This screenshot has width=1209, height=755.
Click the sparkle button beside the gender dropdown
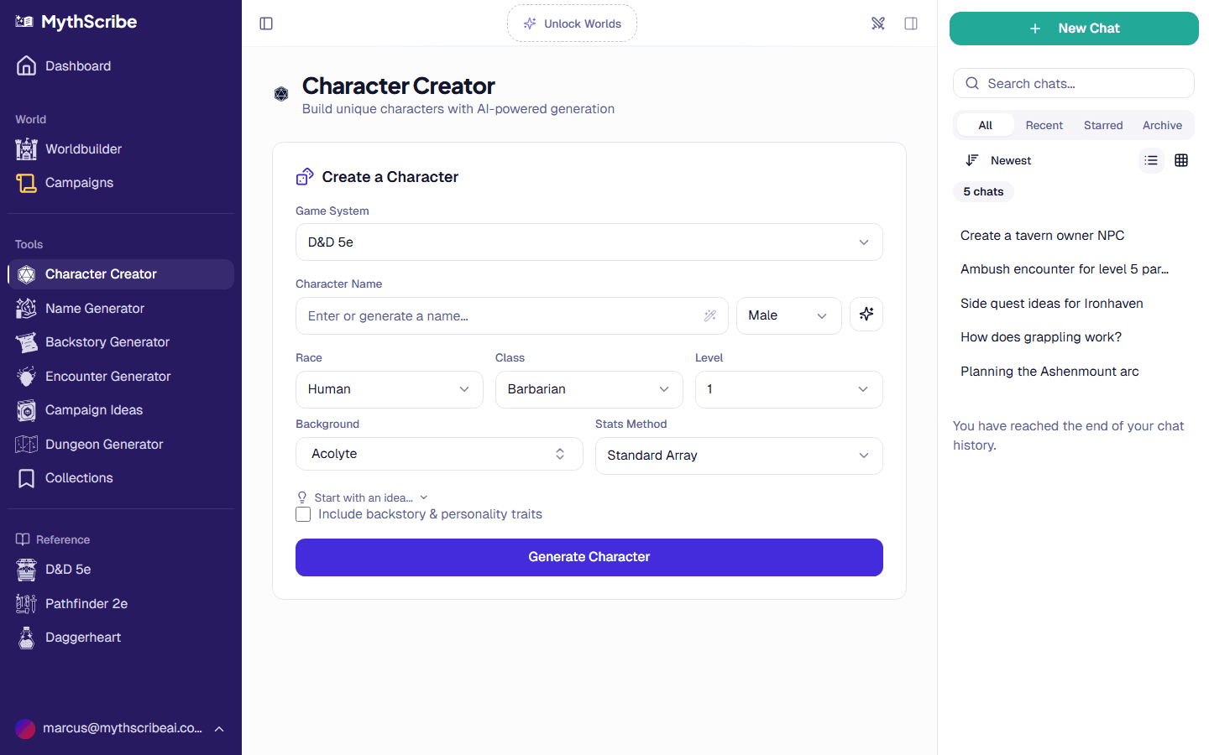866,315
